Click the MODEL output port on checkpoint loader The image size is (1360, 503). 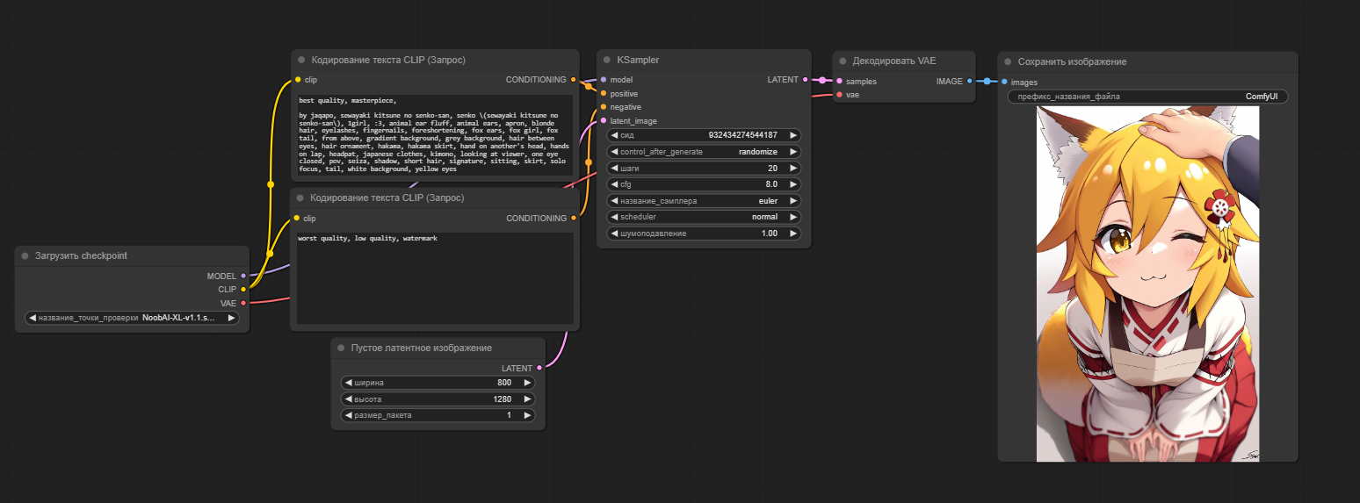(x=243, y=276)
